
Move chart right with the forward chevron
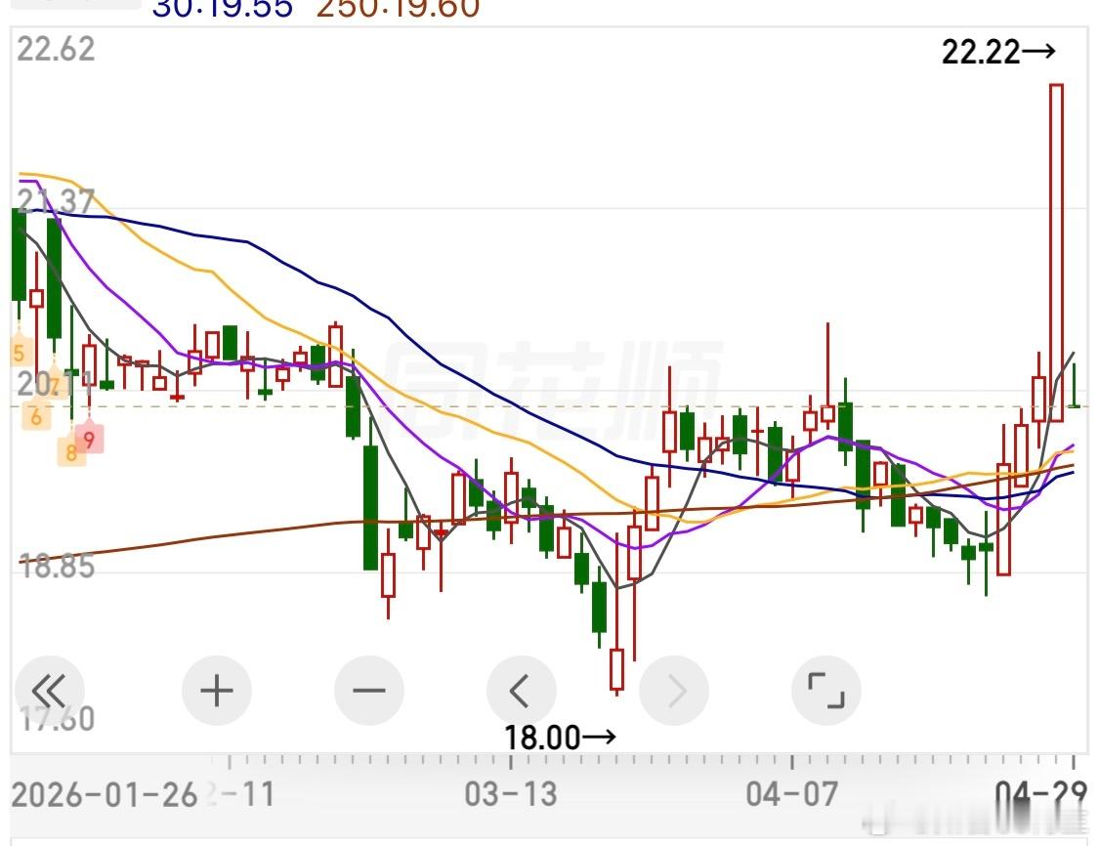pyautogui.click(x=674, y=691)
